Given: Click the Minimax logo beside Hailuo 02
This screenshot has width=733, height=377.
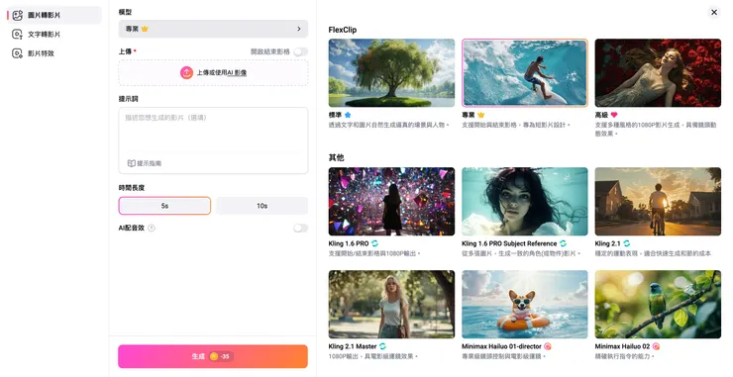Looking at the screenshot, I should coord(656,346).
